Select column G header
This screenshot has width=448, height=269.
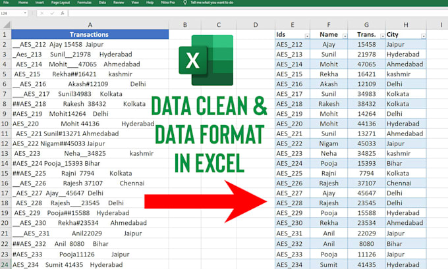click(x=366, y=25)
